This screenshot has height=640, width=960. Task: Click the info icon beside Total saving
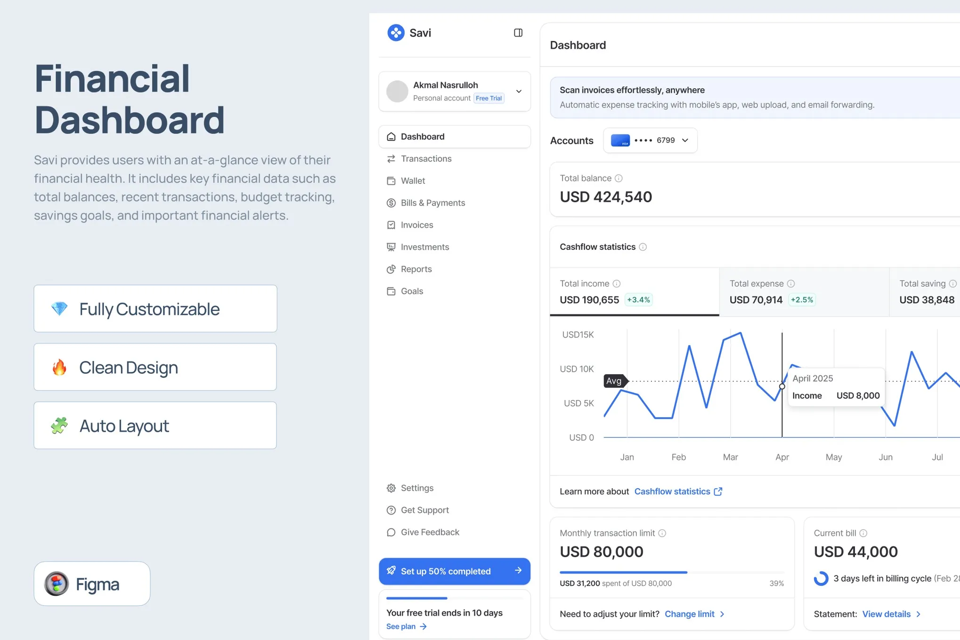point(952,284)
